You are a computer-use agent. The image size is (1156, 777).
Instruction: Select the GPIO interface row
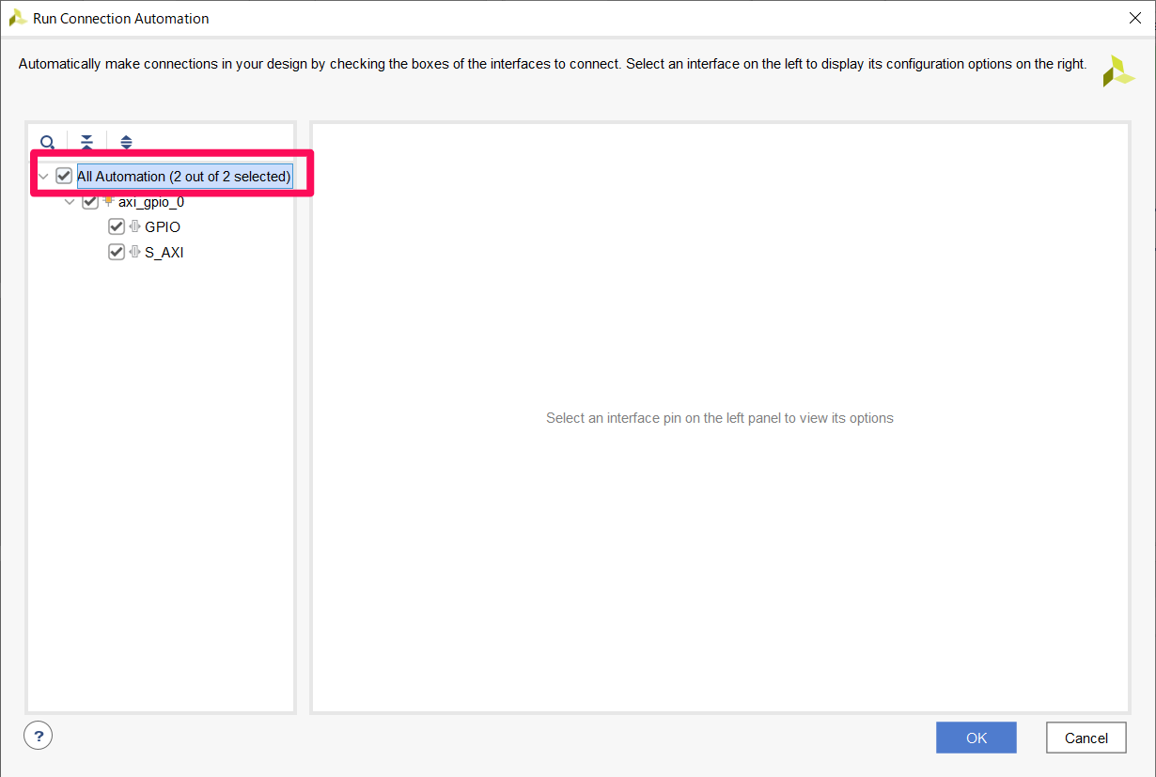(x=163, y=226)
